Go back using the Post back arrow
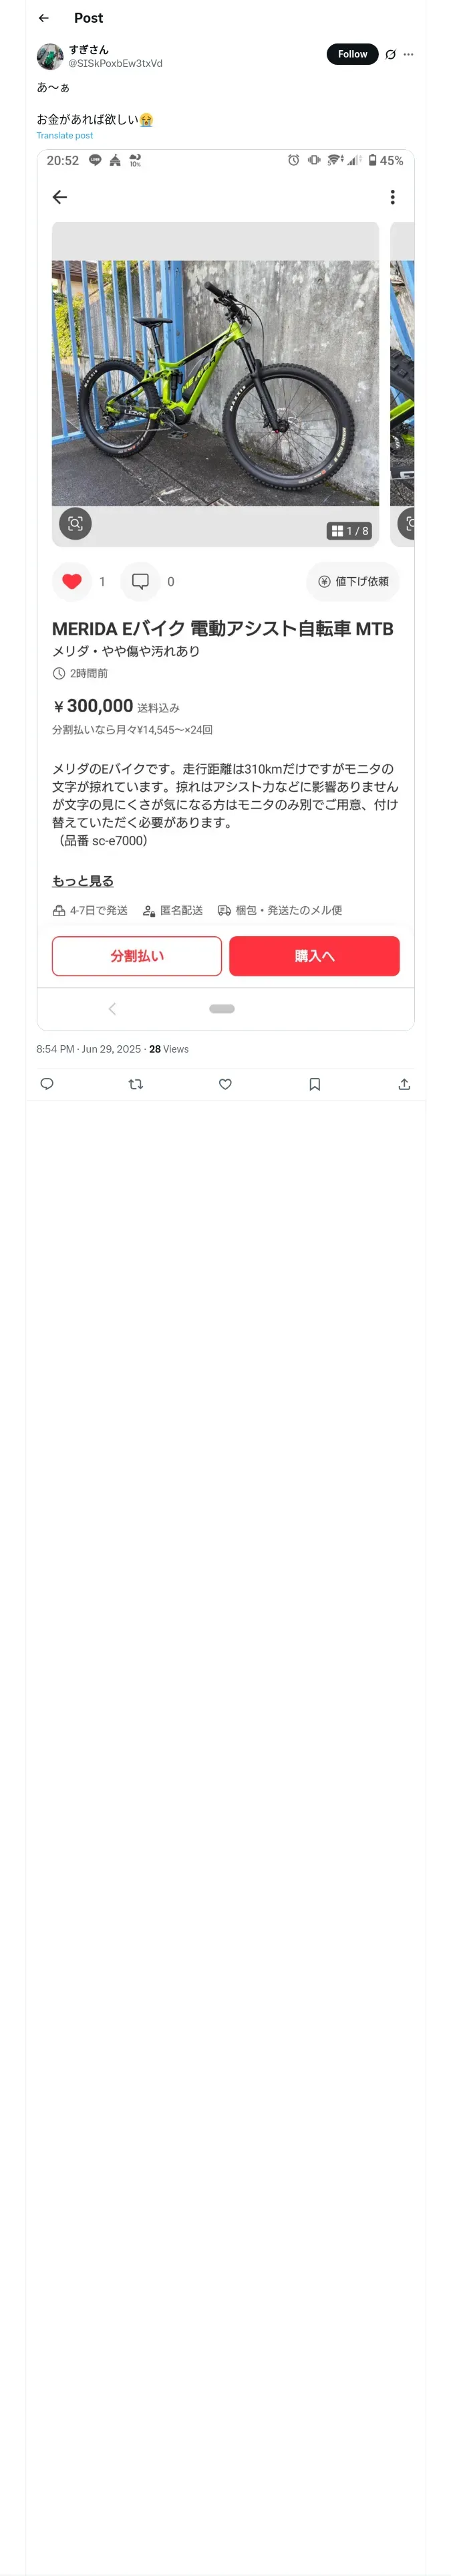Viewport: 451px width, 2576px height. (x=44, y=18)
